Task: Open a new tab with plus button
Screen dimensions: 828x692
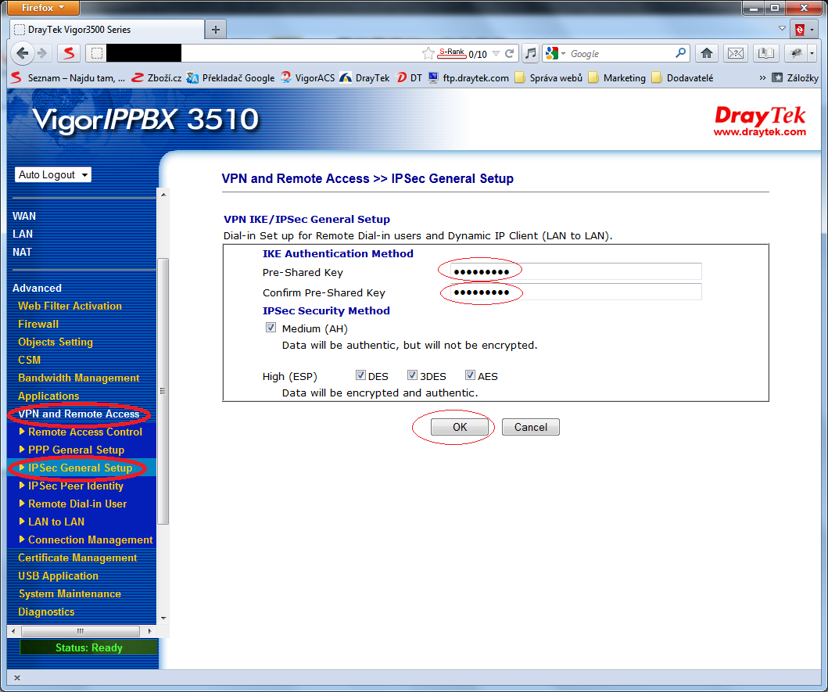Action: click(x=216, y=30)
